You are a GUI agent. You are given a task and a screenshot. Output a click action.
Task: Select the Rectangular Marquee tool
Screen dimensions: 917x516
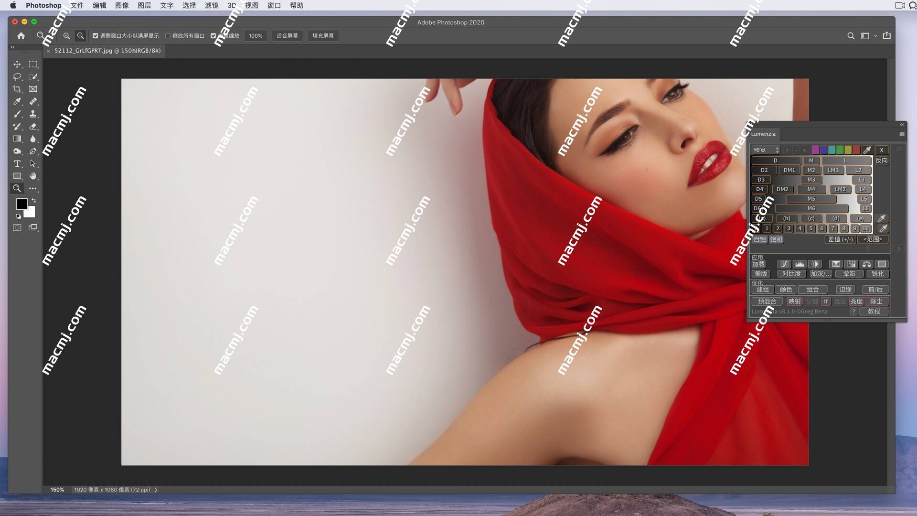click(33, 64)
